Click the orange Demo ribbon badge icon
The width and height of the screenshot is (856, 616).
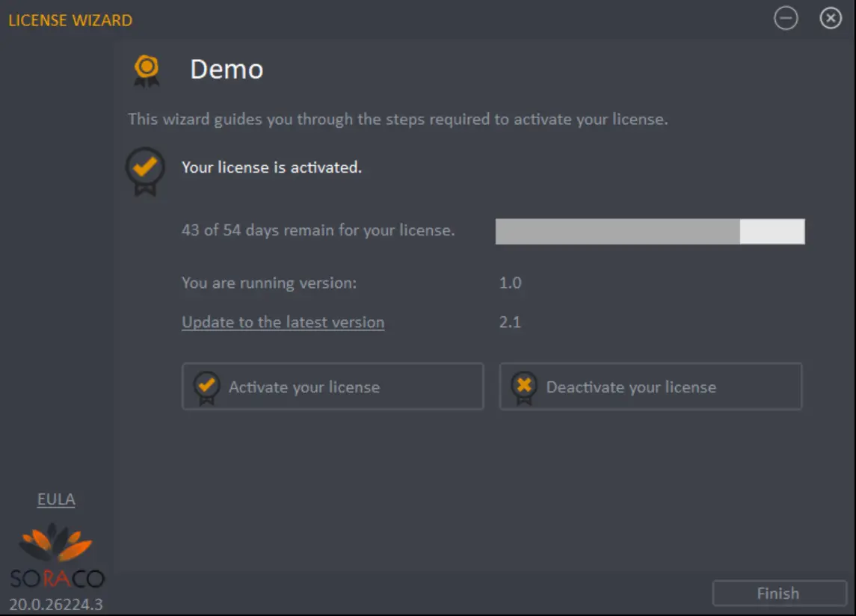pos(147,70)
